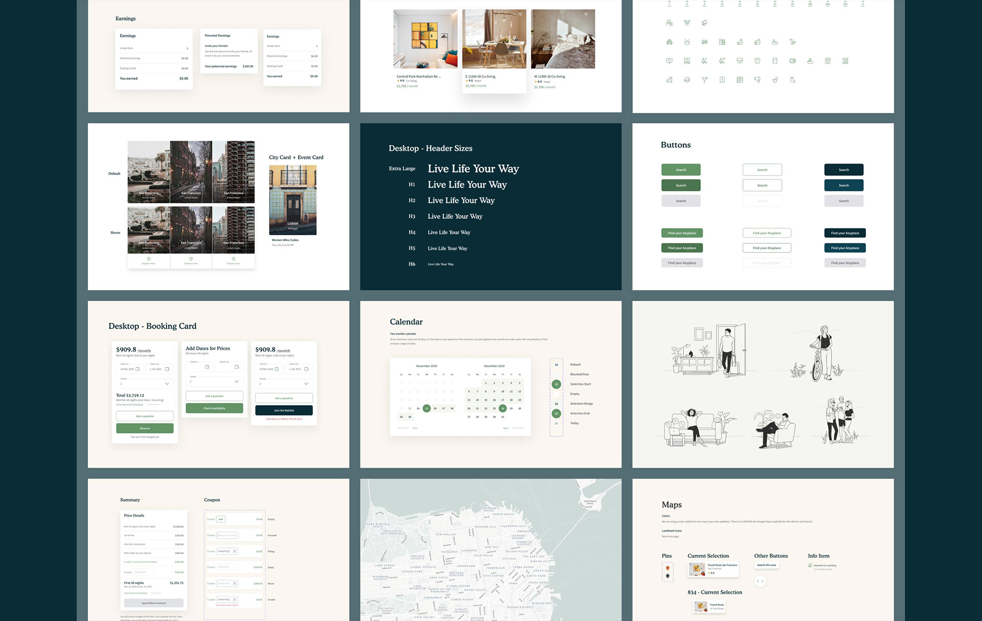
Task: Open the View Payment Schedule link
Action: point(129,404)
